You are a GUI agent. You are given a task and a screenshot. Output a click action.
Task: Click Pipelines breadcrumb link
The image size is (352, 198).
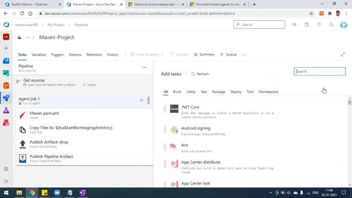pos(81,25)
